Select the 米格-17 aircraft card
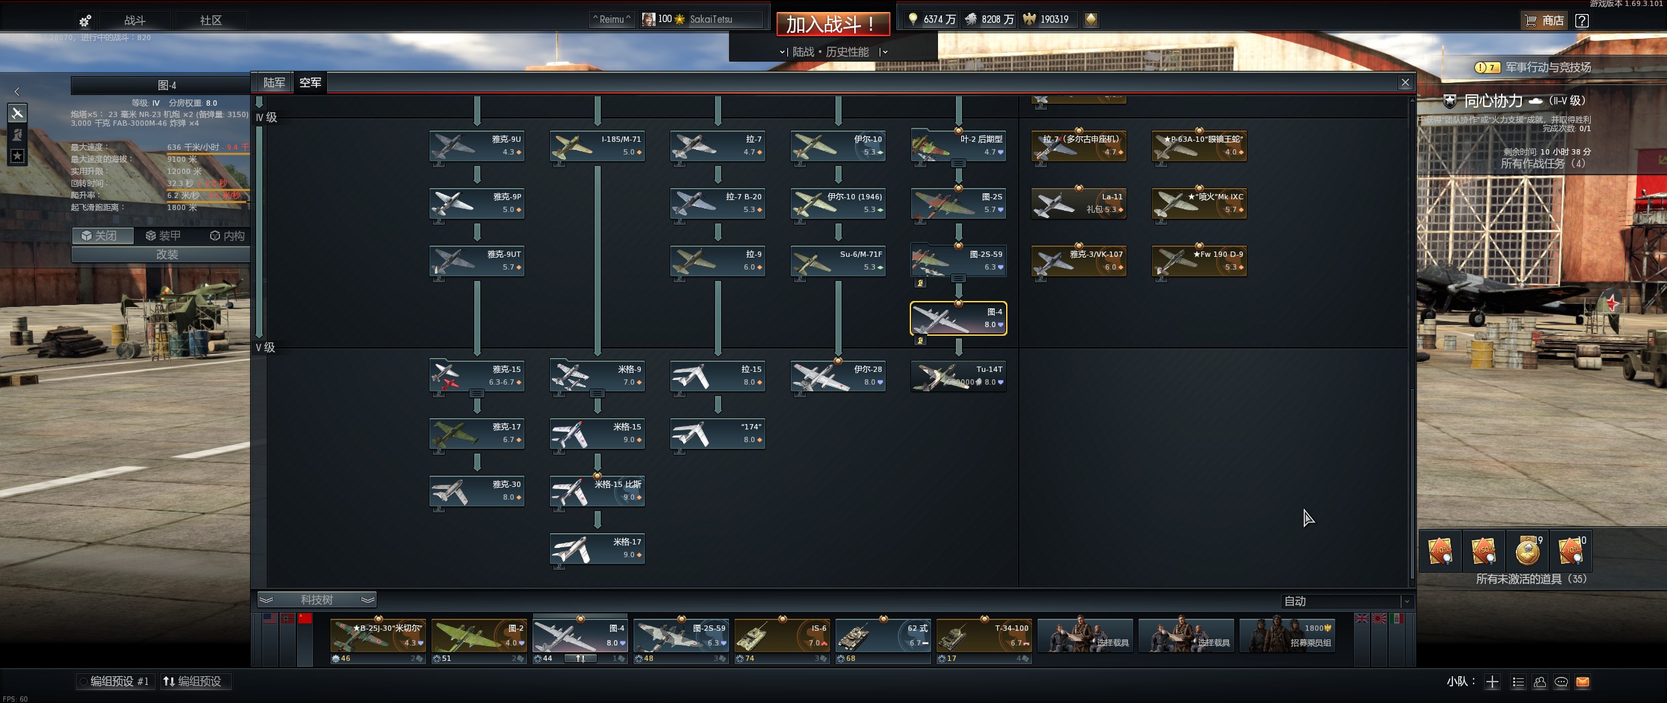The height and width of the screenshot is (703, 1667). click(597, 548)
